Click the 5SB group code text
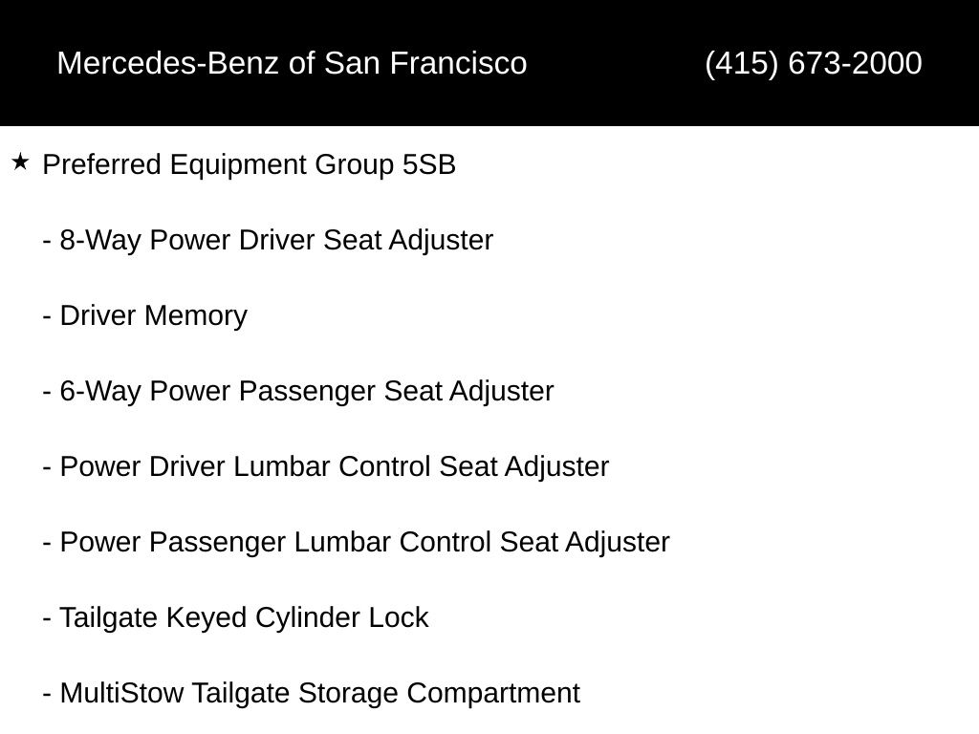Screen dimensions: 979x734 tap(429, 164)
